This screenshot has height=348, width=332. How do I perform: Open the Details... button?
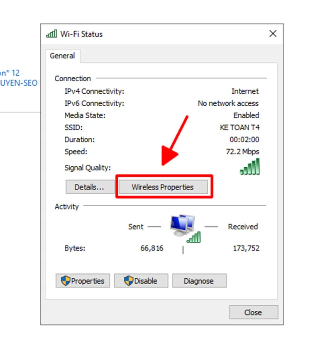click(90, 187)
